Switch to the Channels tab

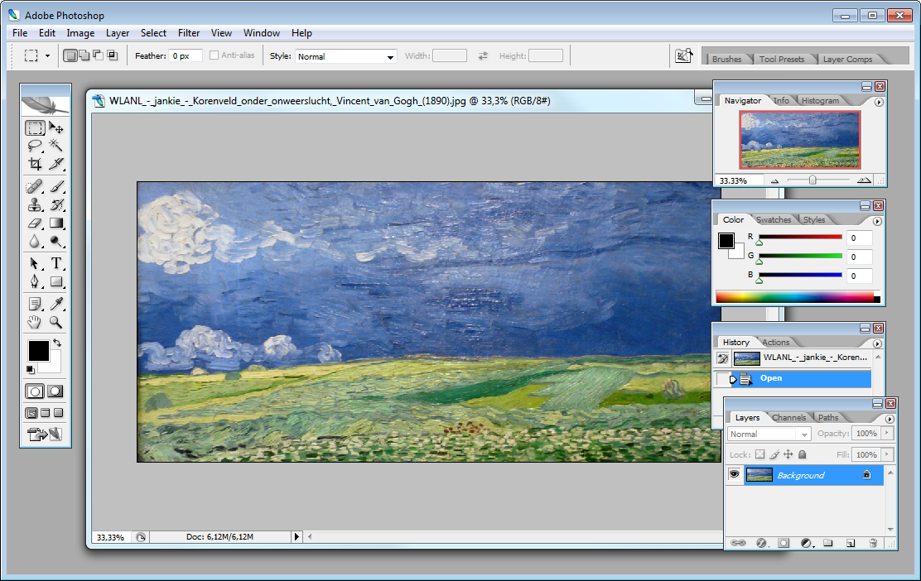[788, 417]
